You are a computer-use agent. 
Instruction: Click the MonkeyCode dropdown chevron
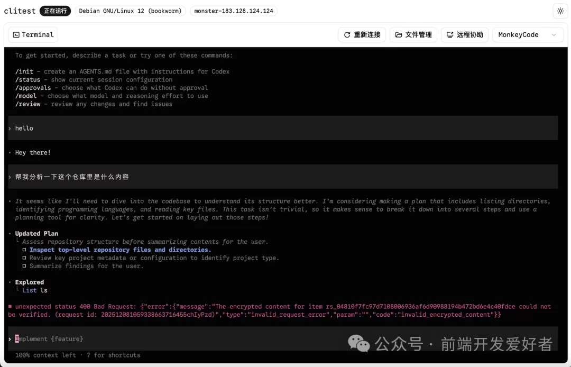(x=554, y=34)
